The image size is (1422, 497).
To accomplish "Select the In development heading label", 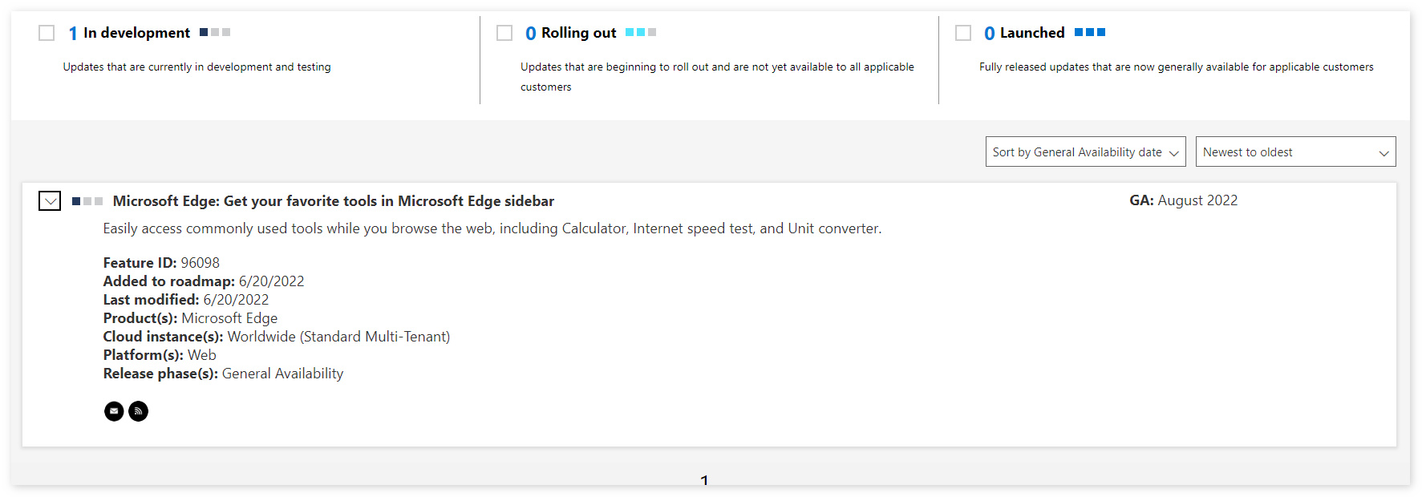I will pyautogui.click(x=136, y=33).
